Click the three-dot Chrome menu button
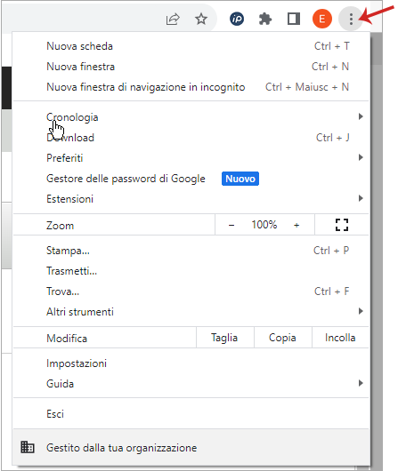The width and height of the screenshot is (398, 471). pos(351,19)
